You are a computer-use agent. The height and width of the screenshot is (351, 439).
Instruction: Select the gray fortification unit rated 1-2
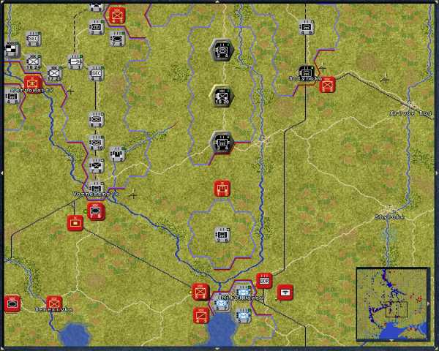[x=117, y=154]
